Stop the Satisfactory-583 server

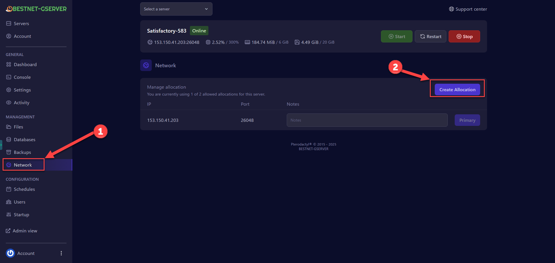[x=464, y=36]
